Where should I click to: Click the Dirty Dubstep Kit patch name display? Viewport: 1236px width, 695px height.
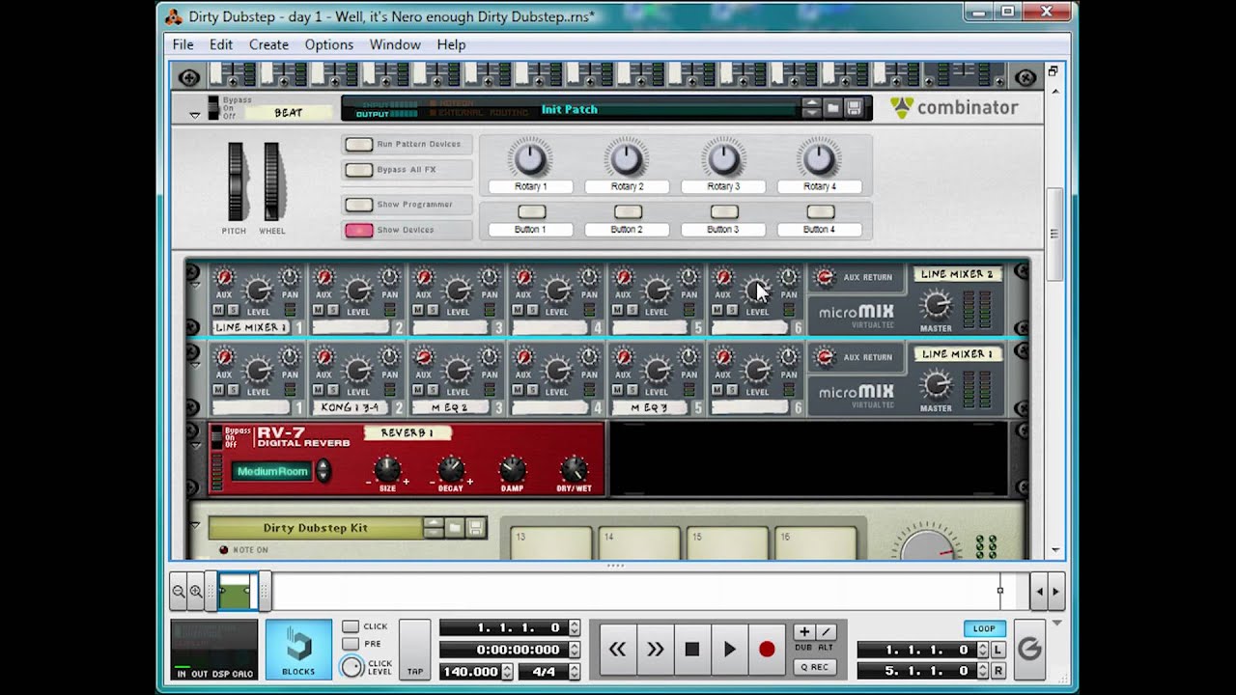[x=316, y=528]
